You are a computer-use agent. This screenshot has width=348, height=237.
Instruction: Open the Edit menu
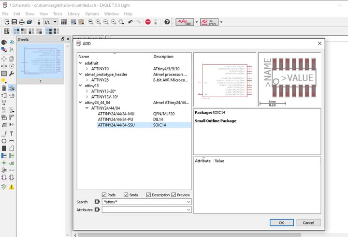tap(16, 14)
